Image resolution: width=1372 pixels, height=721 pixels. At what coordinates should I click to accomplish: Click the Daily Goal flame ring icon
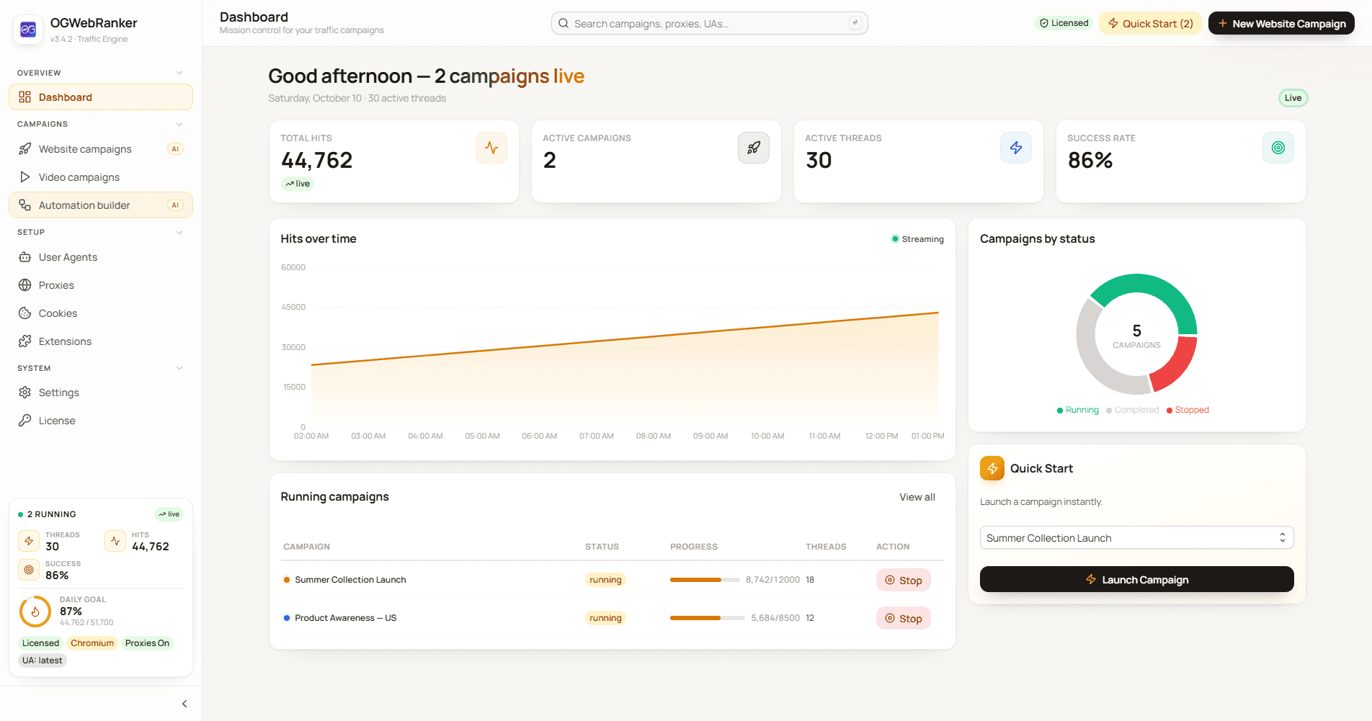[35, 612]
